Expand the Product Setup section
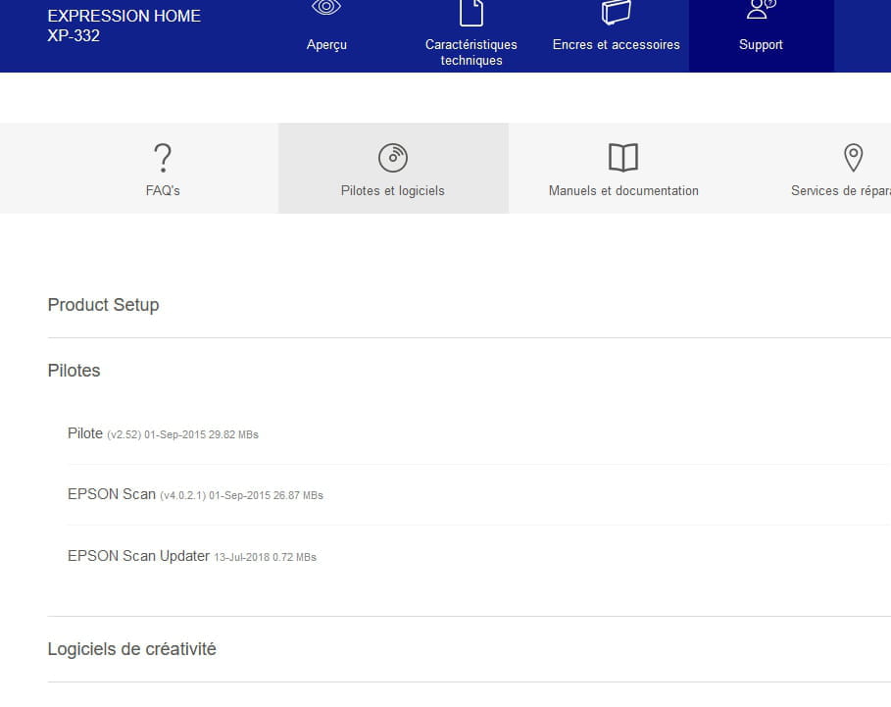The height and width of the screenshot is (707, 891). pyautogui.click(x=104, y=305)
